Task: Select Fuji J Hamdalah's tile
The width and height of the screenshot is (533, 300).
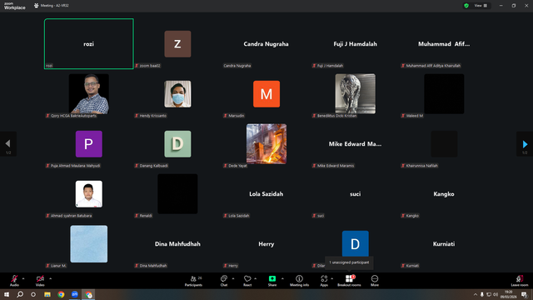Action: [x=355, y=44]
